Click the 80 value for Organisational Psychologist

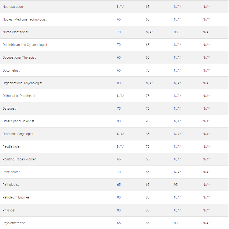119,83
